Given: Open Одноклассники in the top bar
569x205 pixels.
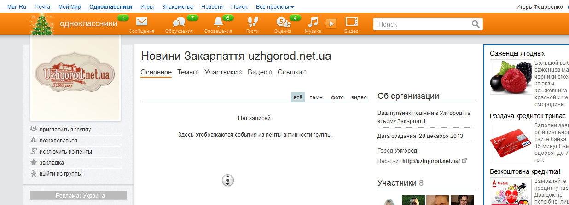Looking at the screenshot, I should [110, 7].
